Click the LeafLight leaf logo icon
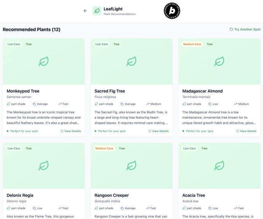This screenshot has height=219, width=263. [x=97, y=11]
